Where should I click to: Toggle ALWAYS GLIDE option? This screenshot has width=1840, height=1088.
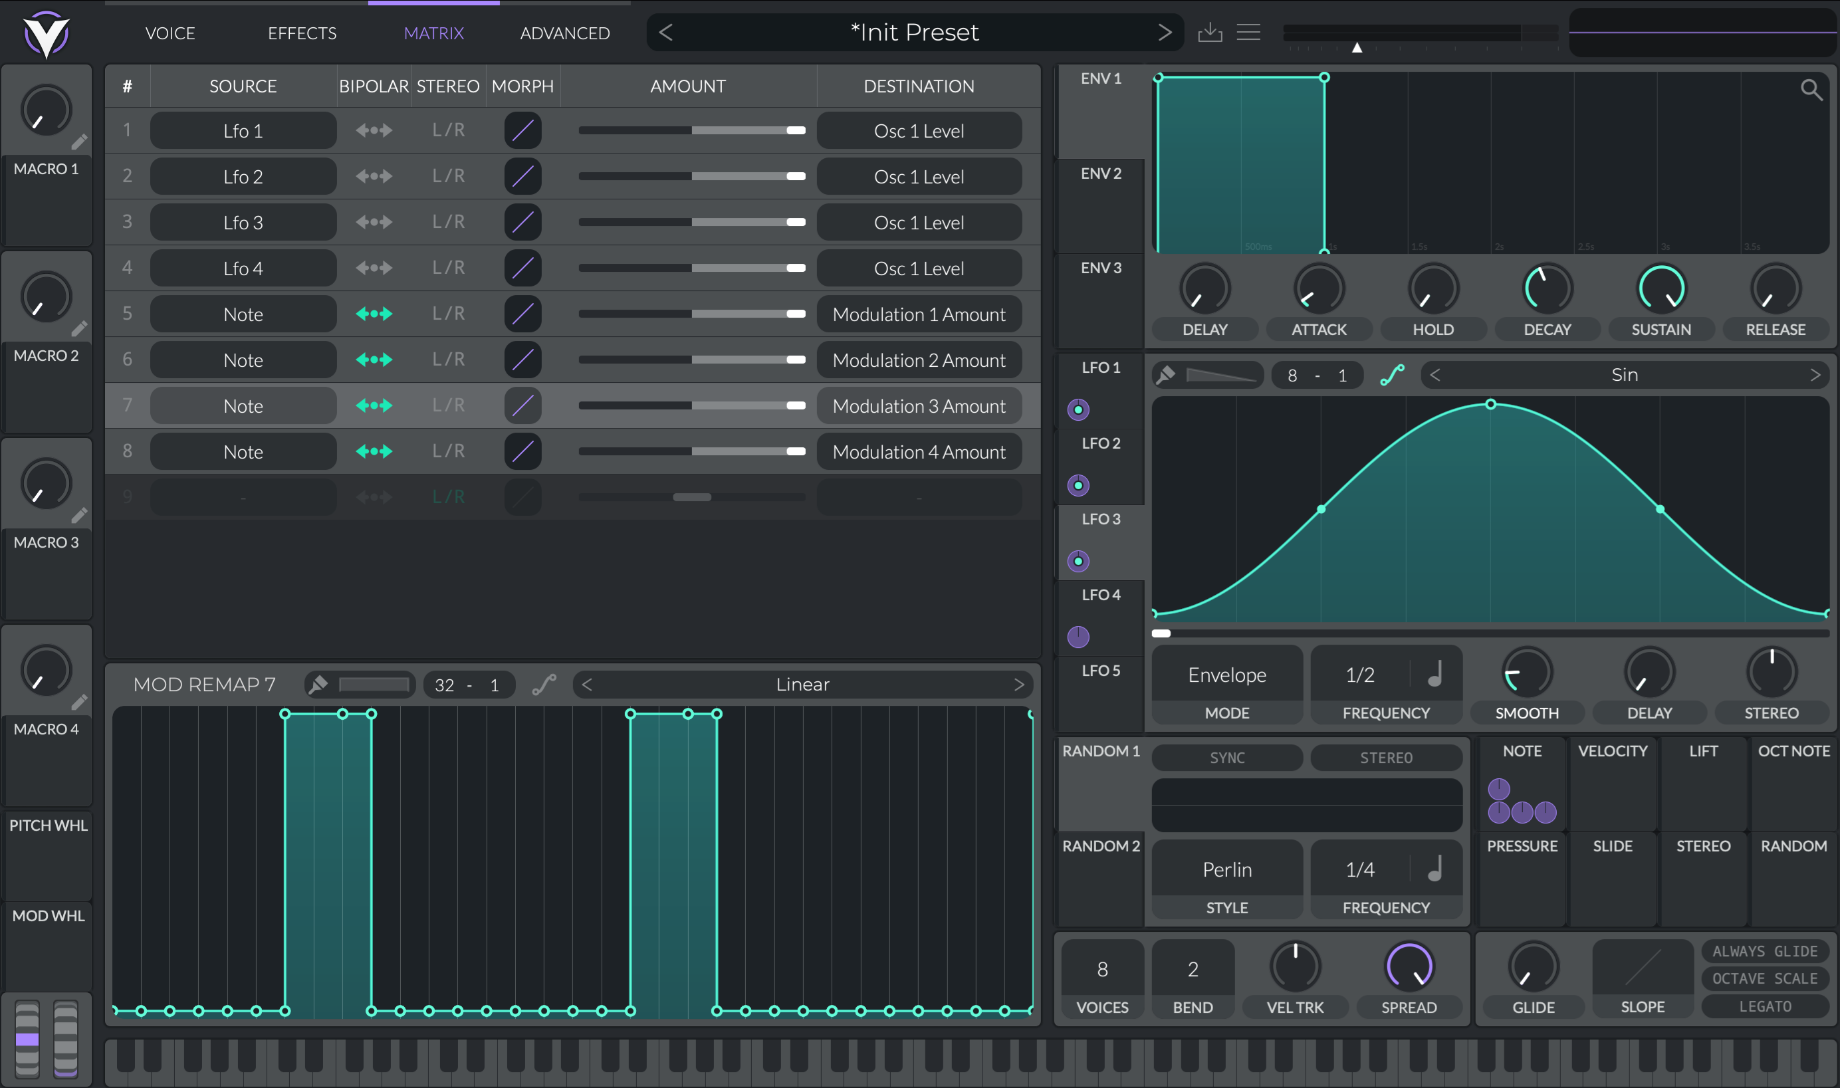pyautogui.click(x=1764, y=951)
